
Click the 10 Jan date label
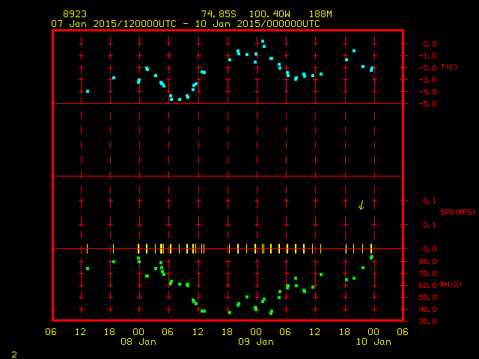373,342
